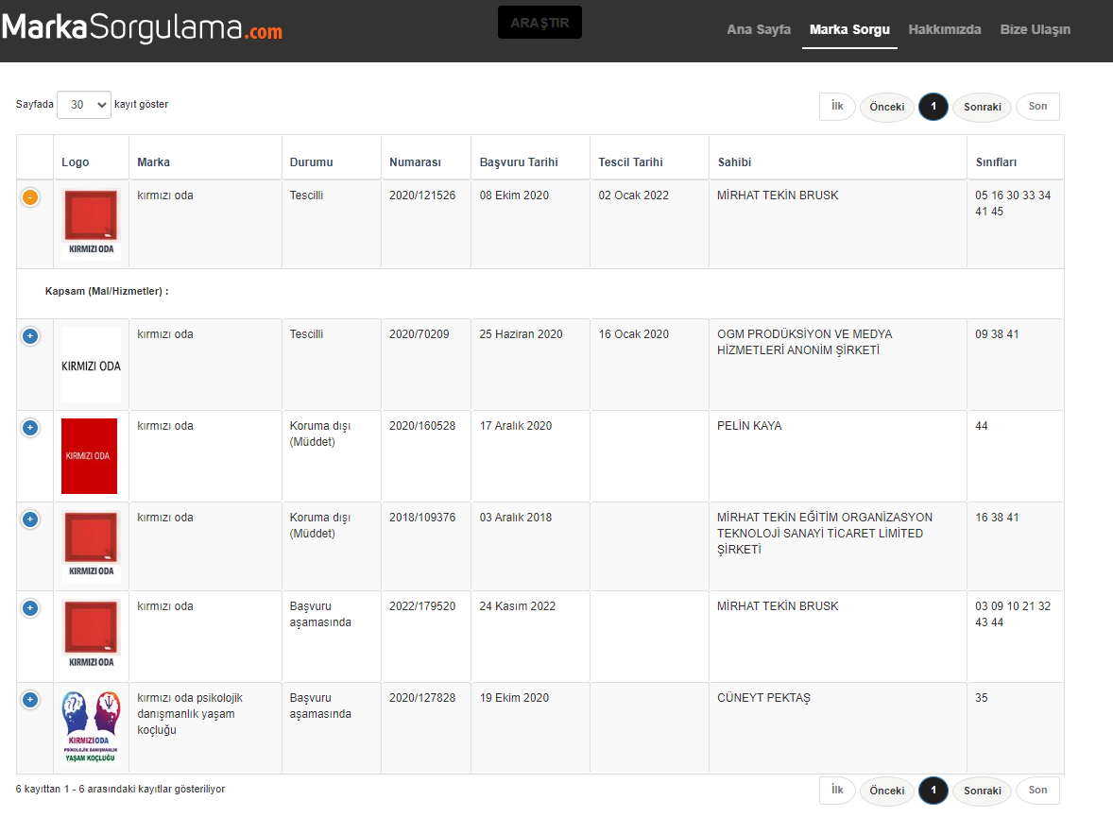
Task: Click the ARAŞTIR button in header
Action: point(539,22)
